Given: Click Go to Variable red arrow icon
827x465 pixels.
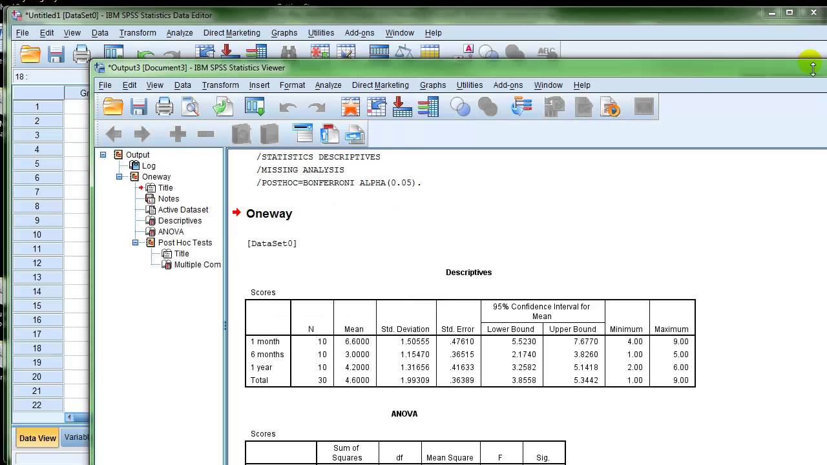Looking at the screenshot, I should (402, 107).
